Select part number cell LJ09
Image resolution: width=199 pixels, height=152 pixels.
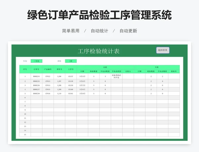(59, 90)
